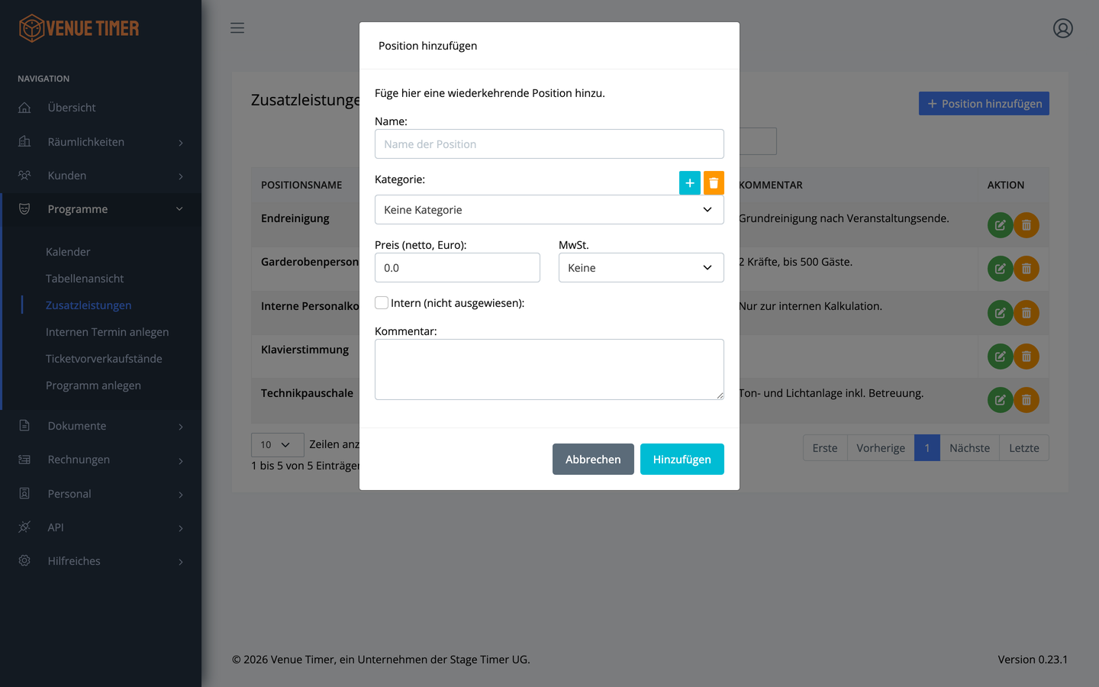Click edit icon for Technikpauschale row
Viewport: 1099px width, 687px height.
point(1000,400)
